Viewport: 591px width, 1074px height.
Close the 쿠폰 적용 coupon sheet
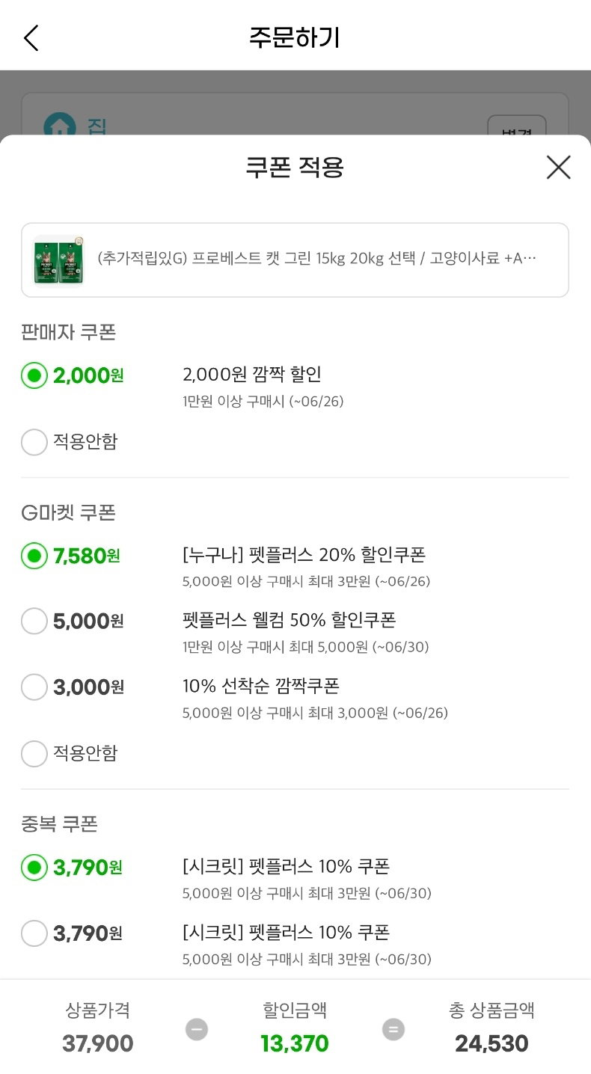(x=558, y=168)
